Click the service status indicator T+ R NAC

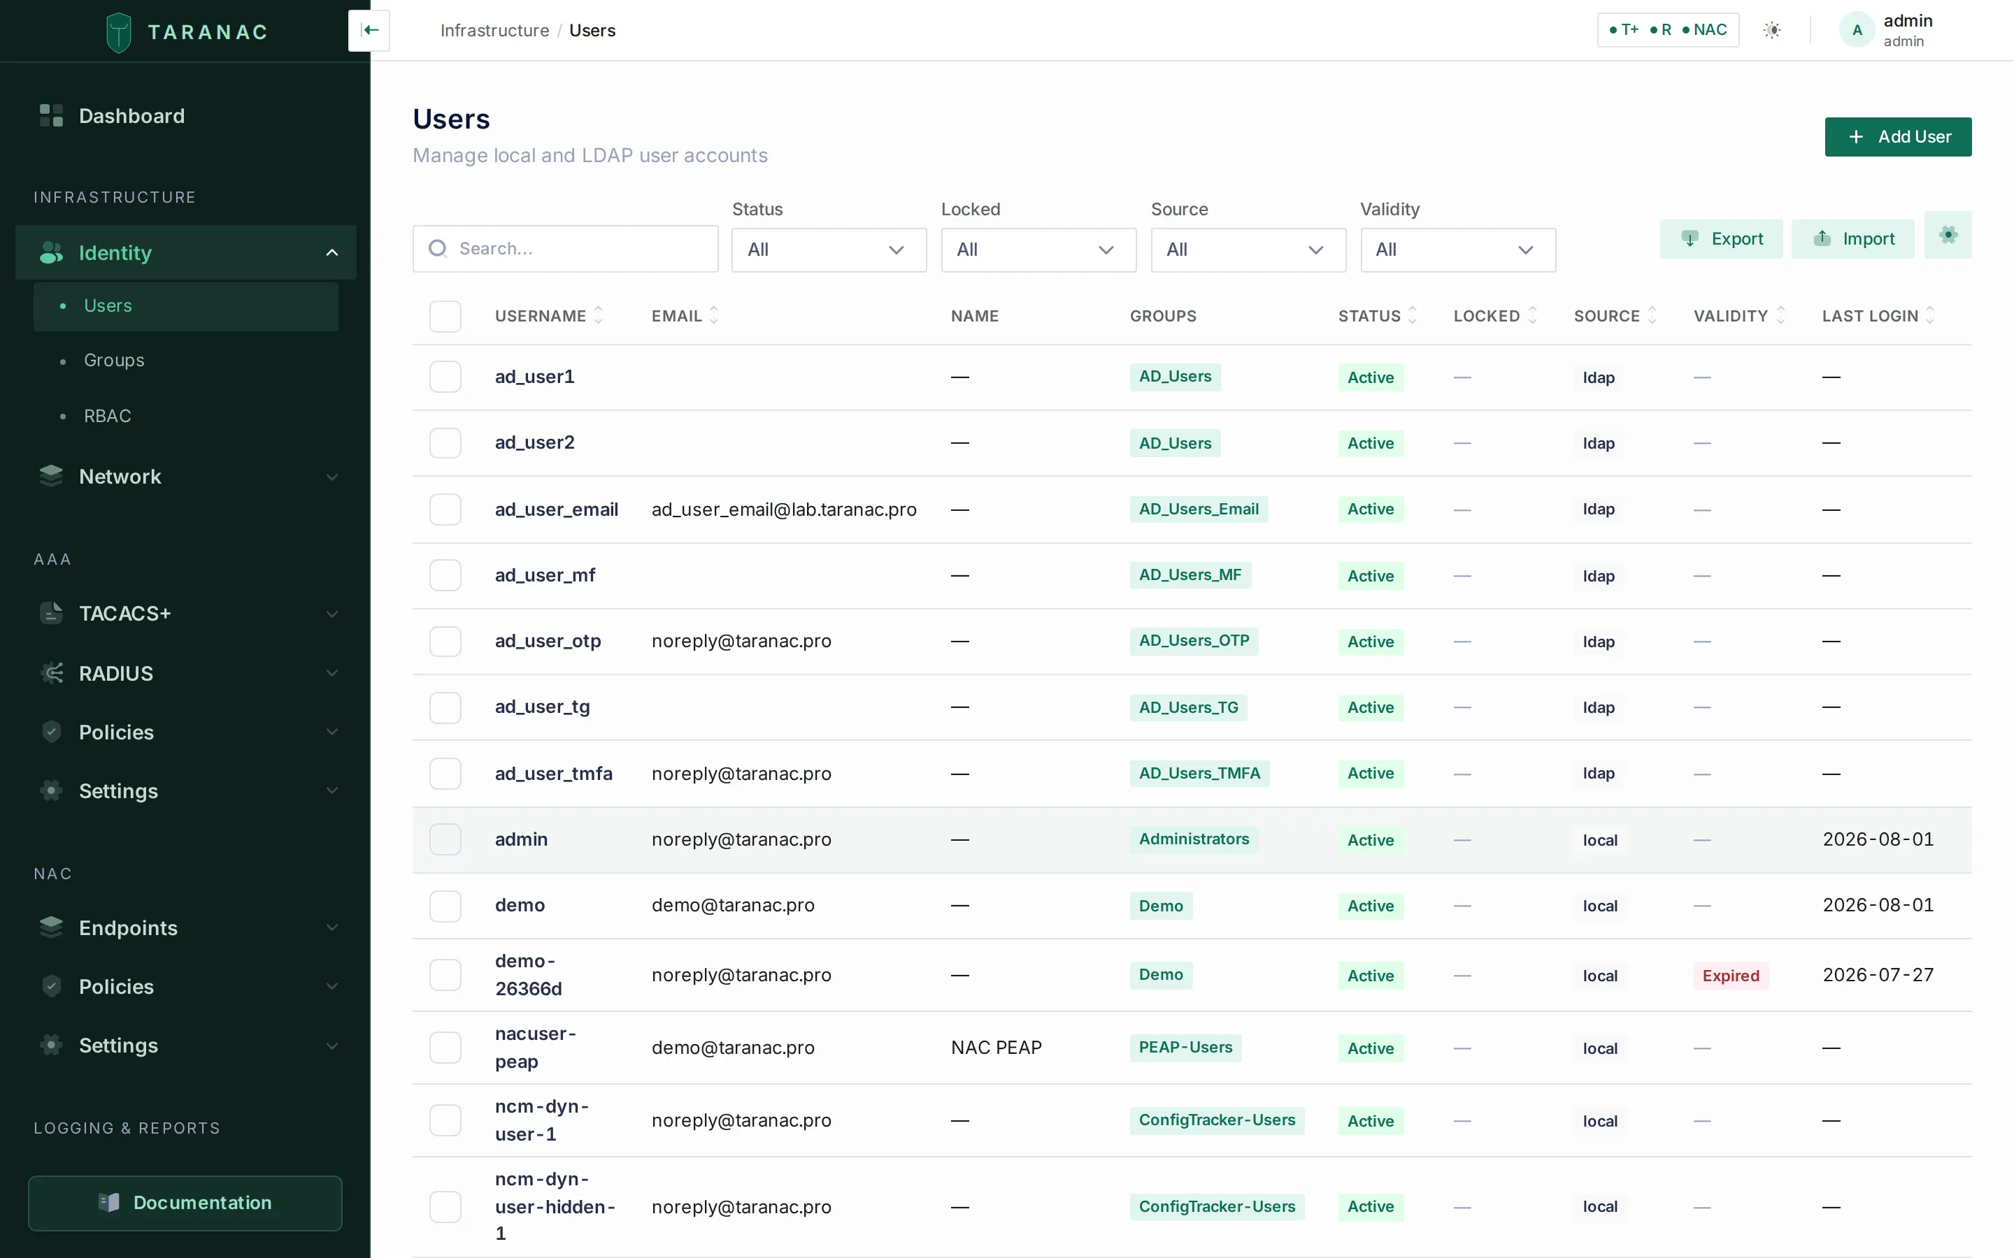(1668, 30)
